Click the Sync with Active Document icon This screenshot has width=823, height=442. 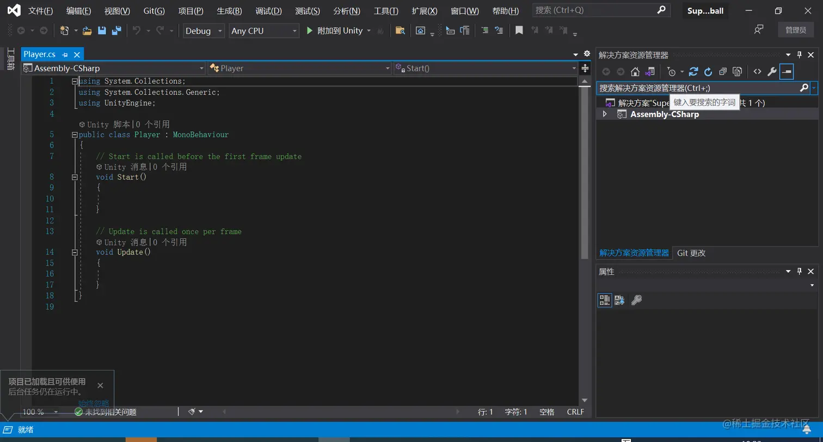[693, 72]
